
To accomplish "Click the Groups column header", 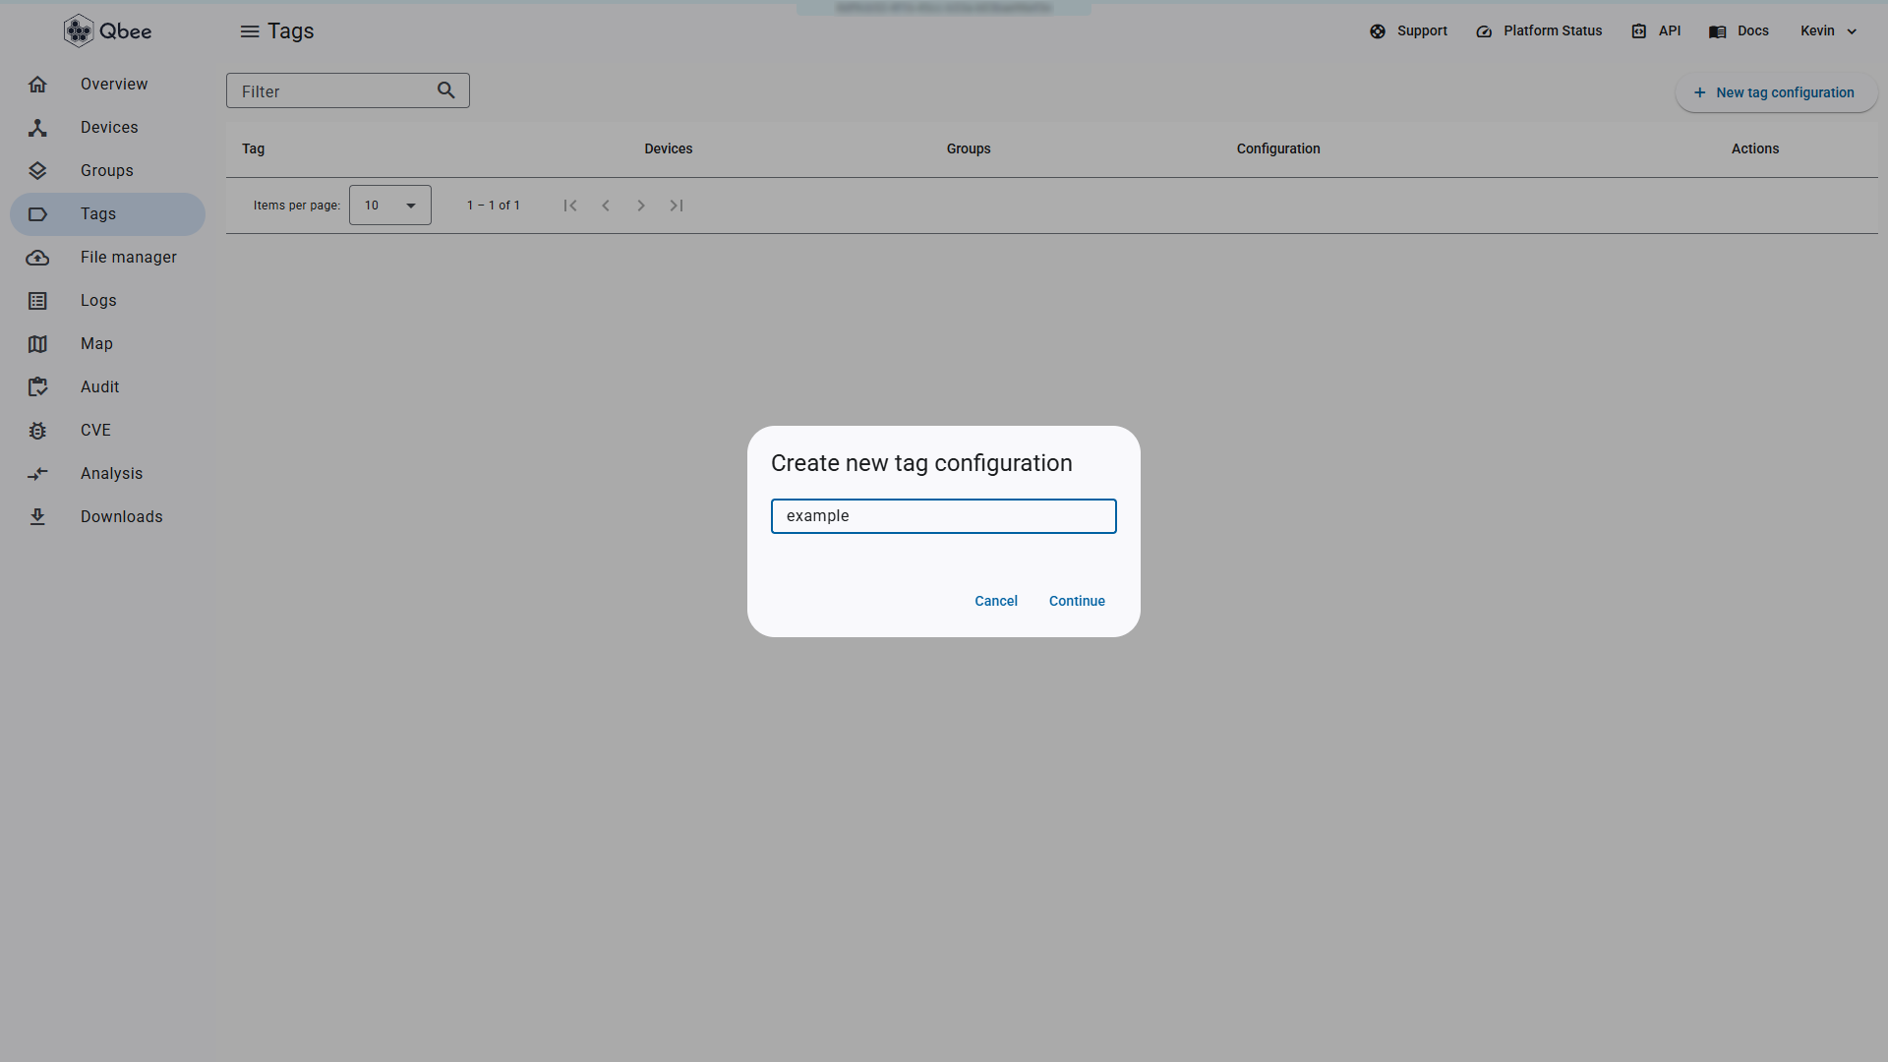I will (x=969, y=149).
